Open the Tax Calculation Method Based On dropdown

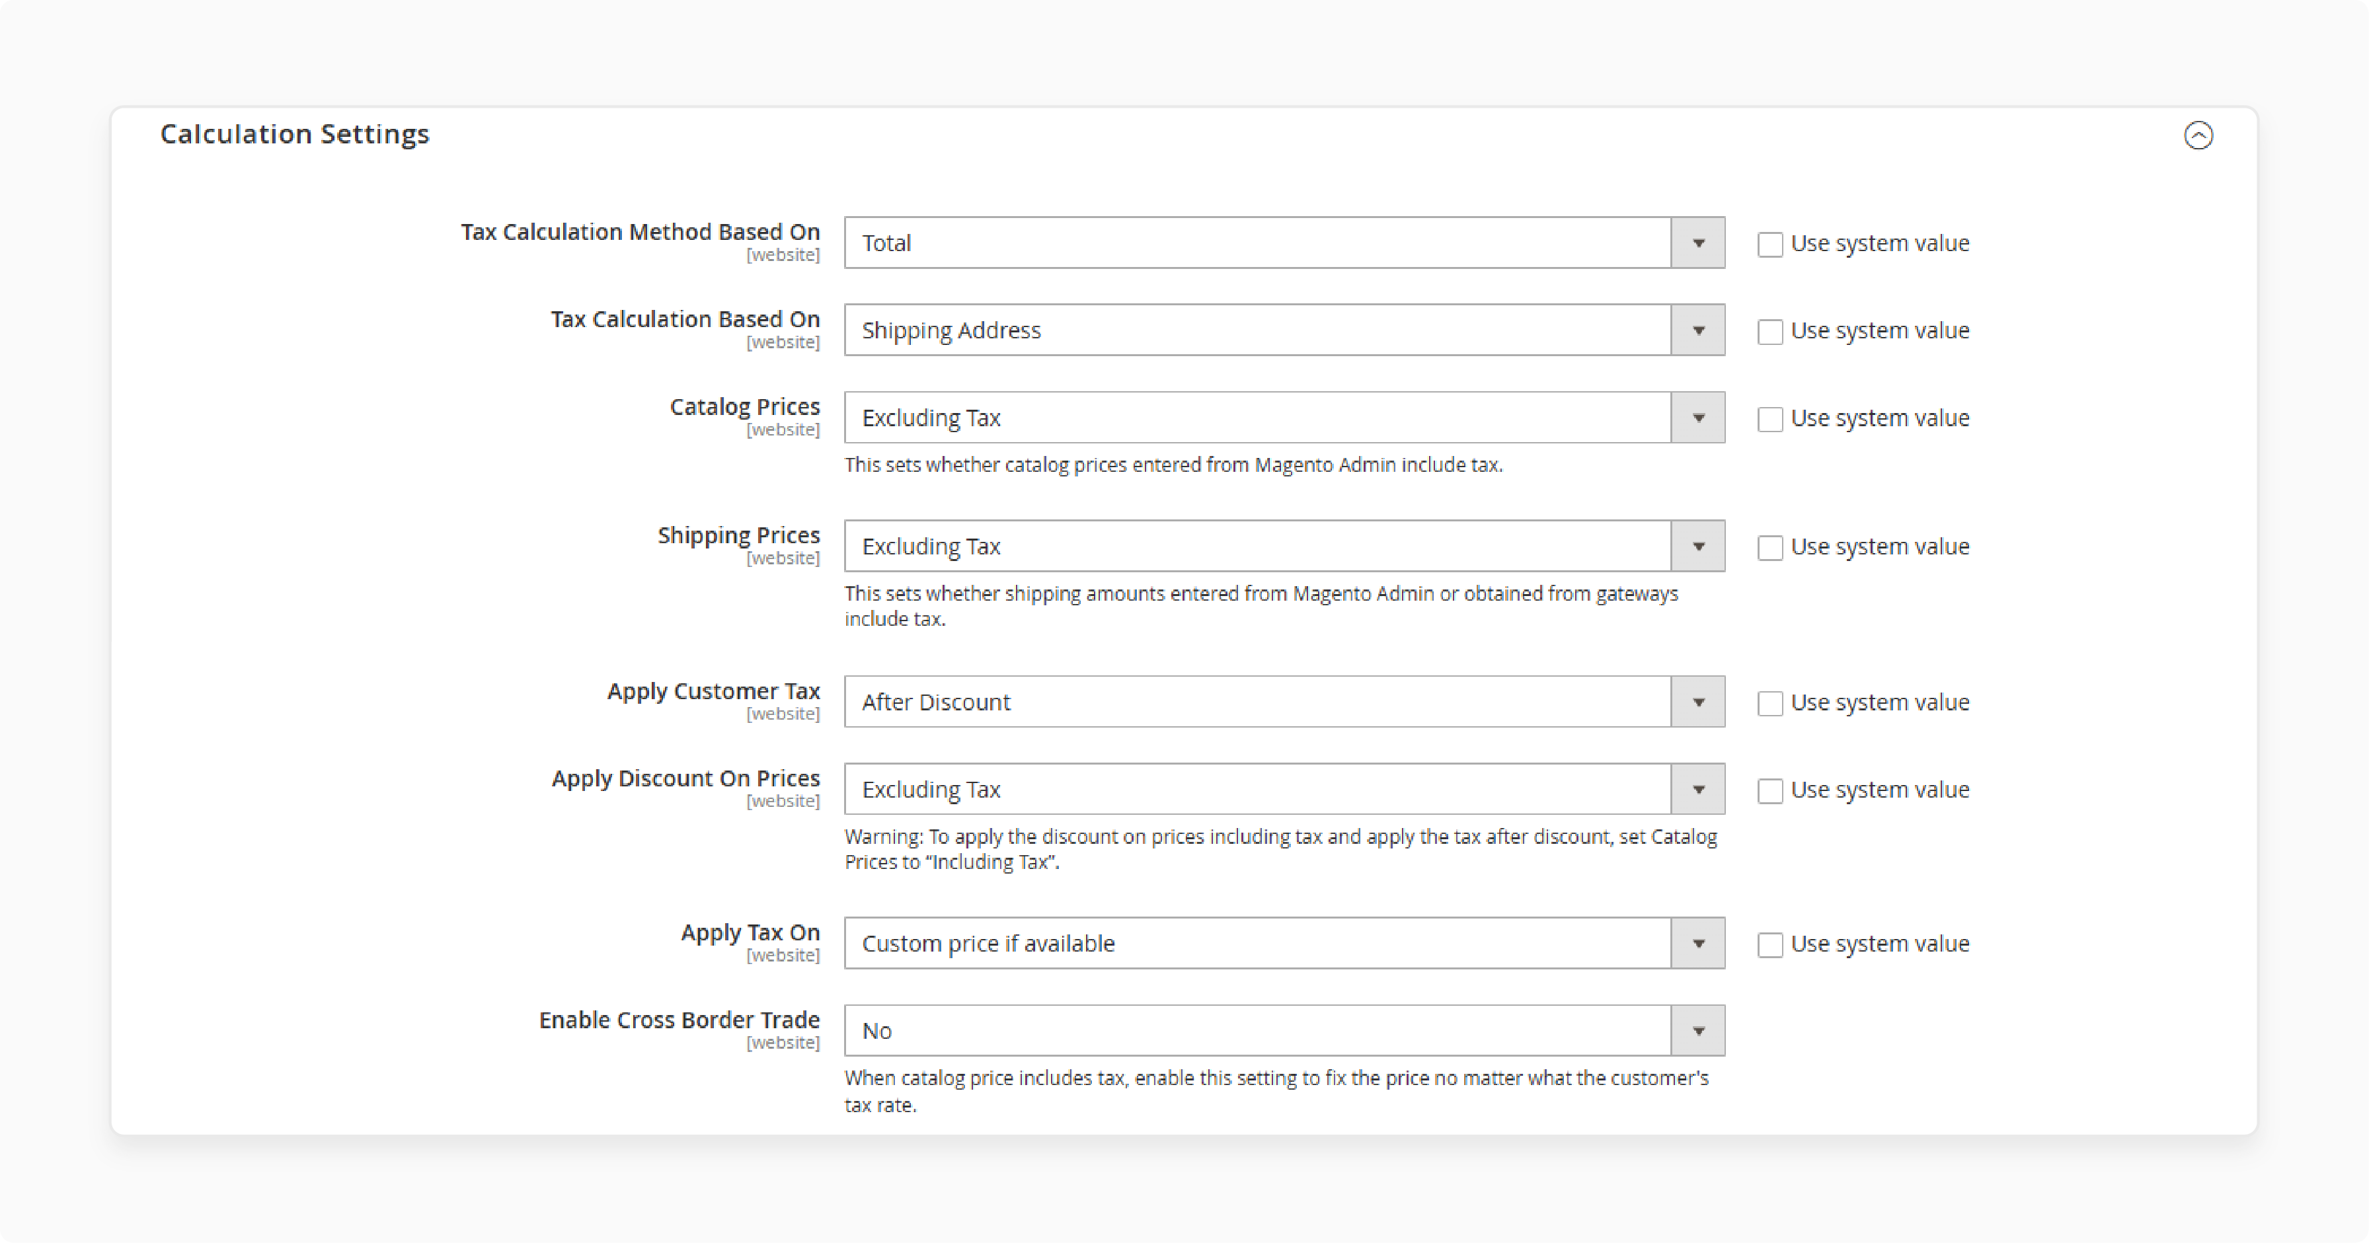pos(1284,243)
